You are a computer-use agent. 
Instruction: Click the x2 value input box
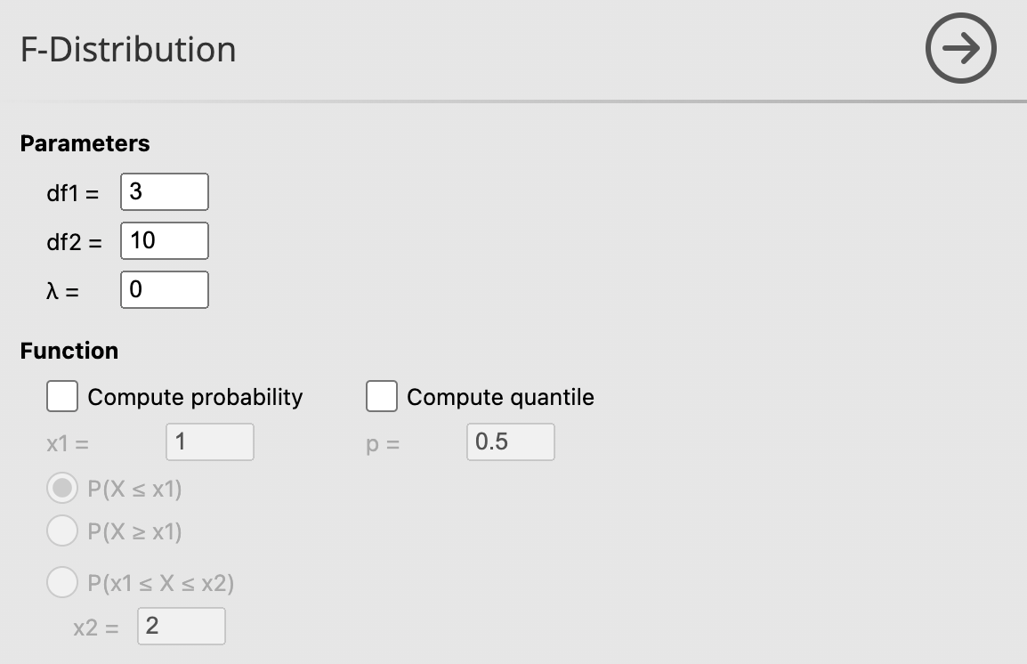point(181,626)
